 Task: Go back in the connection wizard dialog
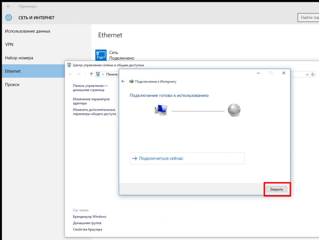(x=123, y=81)
